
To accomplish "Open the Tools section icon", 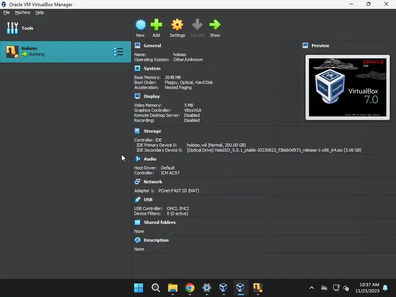I will (12, 28).
